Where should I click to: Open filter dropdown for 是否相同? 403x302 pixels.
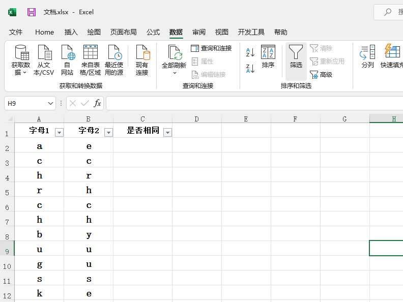click(x=167, y=133)
